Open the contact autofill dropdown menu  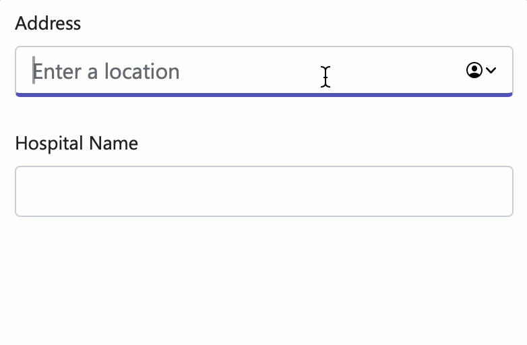pos(481,70)
